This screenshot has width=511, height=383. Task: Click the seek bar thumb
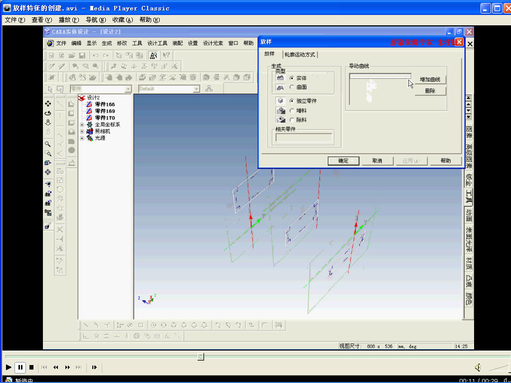click(201, 357)
